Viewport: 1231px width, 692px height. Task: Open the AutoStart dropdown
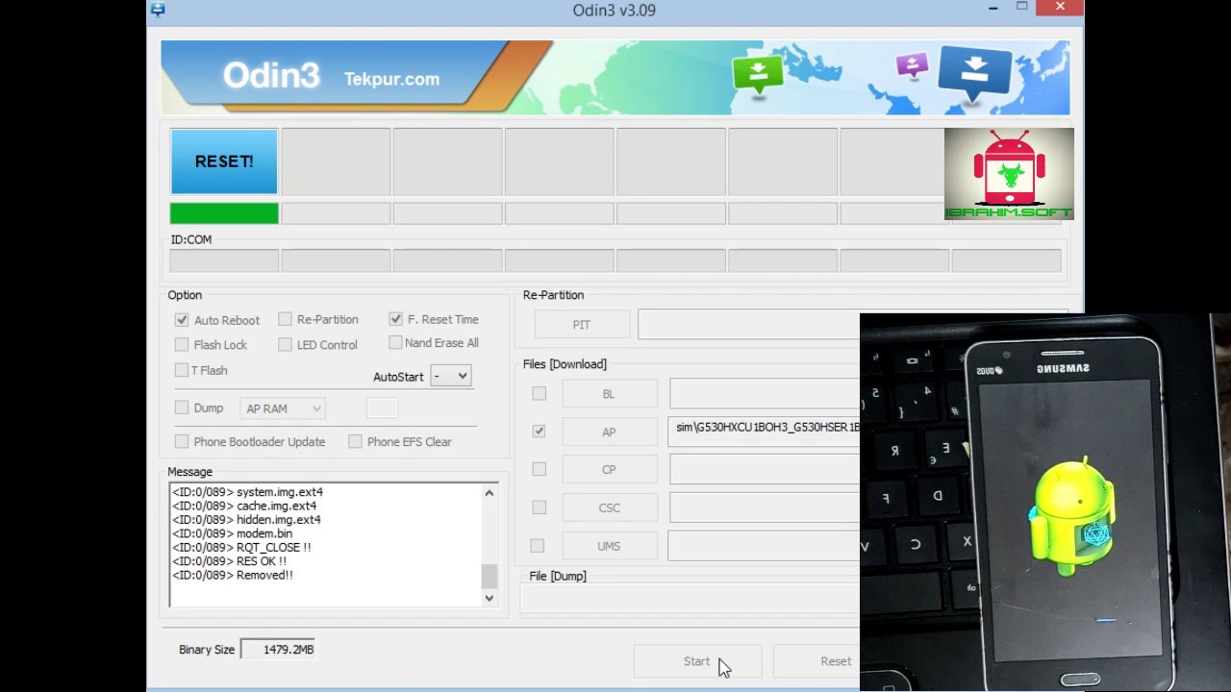[451, 376]
